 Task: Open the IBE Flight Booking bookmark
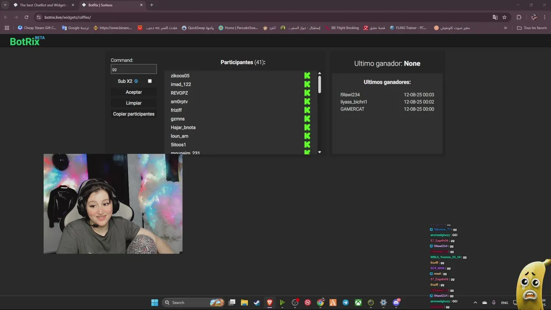(342, 28)
